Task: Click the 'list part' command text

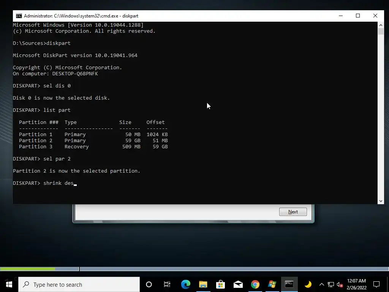Action: (x=57, y=110)
